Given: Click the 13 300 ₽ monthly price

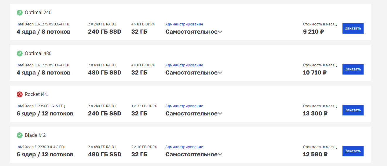Looking at the screenshot, I should (315, 113).
